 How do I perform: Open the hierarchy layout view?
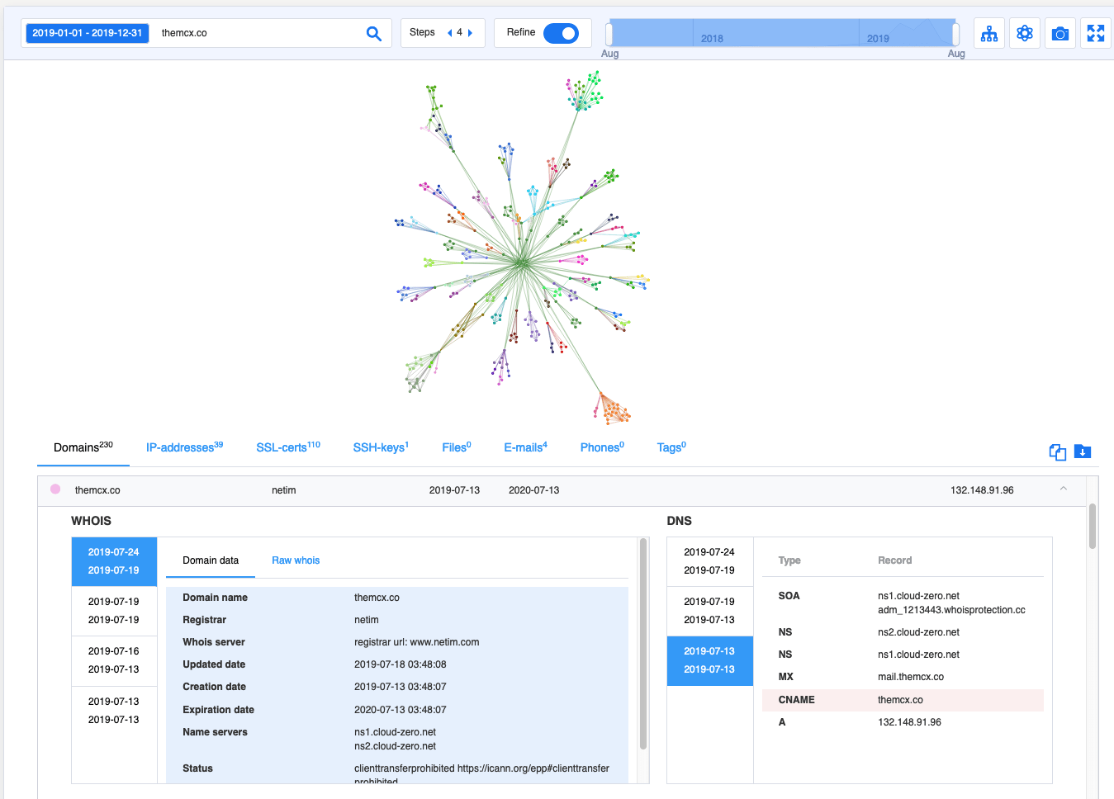coord(988,33)
